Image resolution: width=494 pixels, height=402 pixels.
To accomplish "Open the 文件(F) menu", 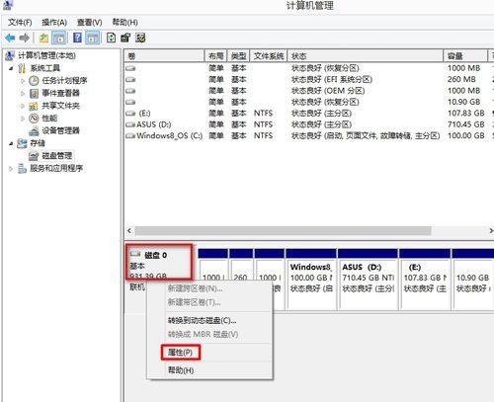I will (20, 23).
